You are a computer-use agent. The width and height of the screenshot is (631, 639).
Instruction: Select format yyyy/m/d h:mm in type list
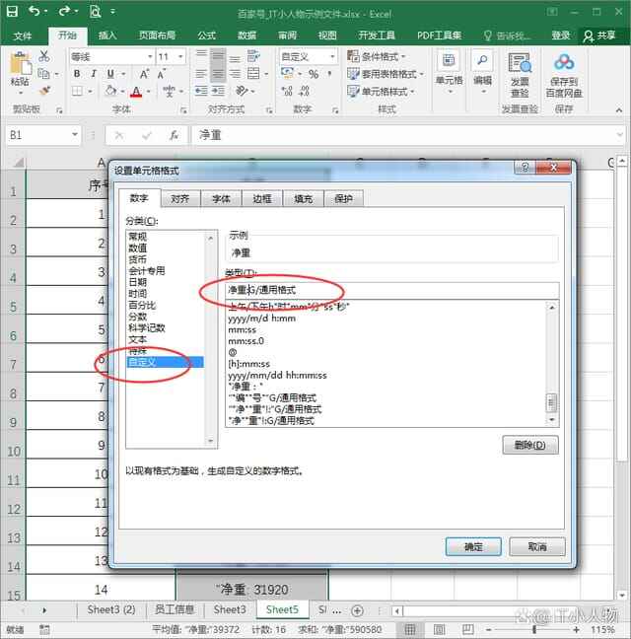[x=262, y=319]
